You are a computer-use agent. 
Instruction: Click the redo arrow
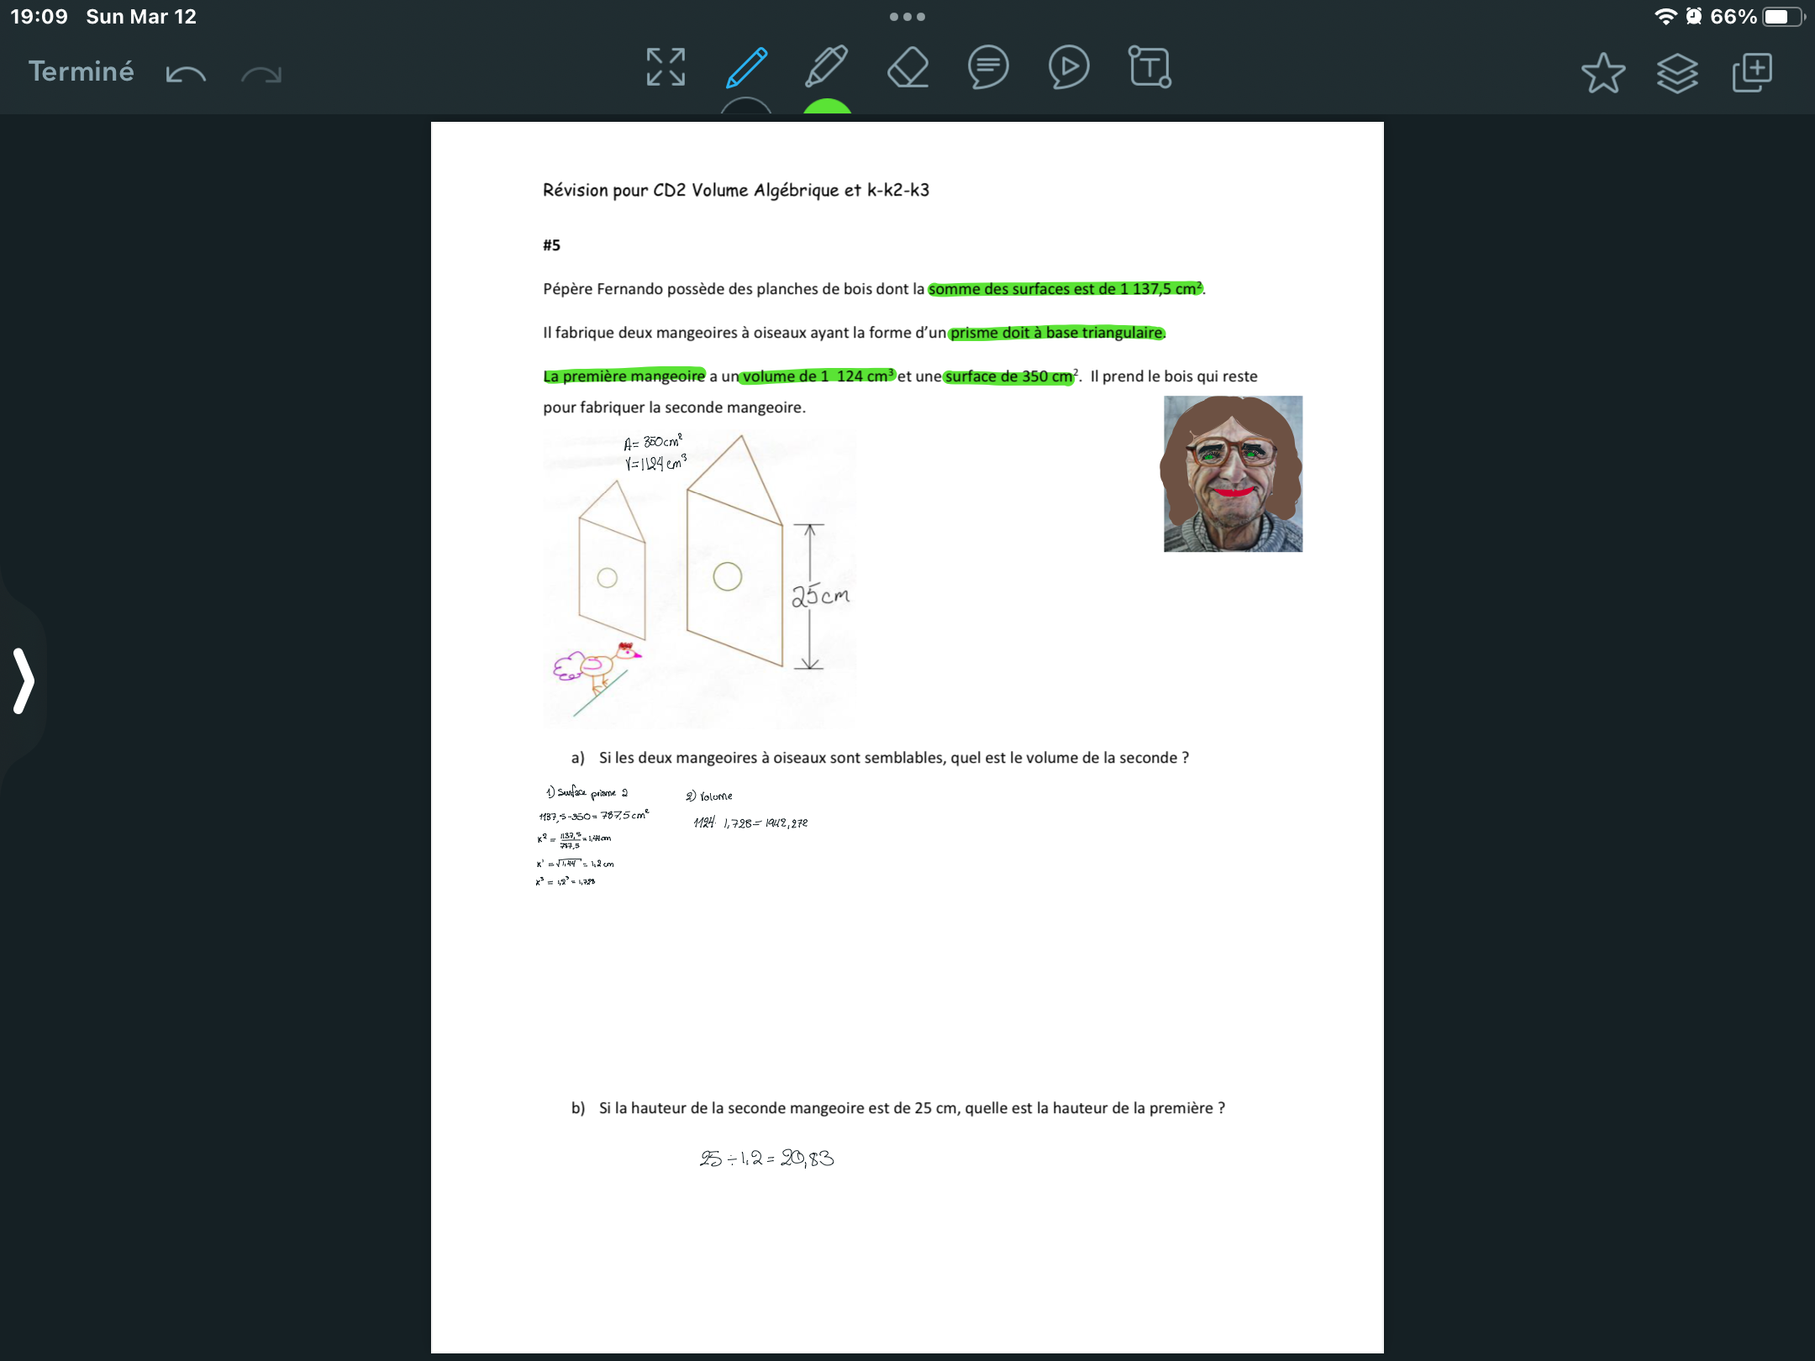pyautogui.click(x=261, y=74)
